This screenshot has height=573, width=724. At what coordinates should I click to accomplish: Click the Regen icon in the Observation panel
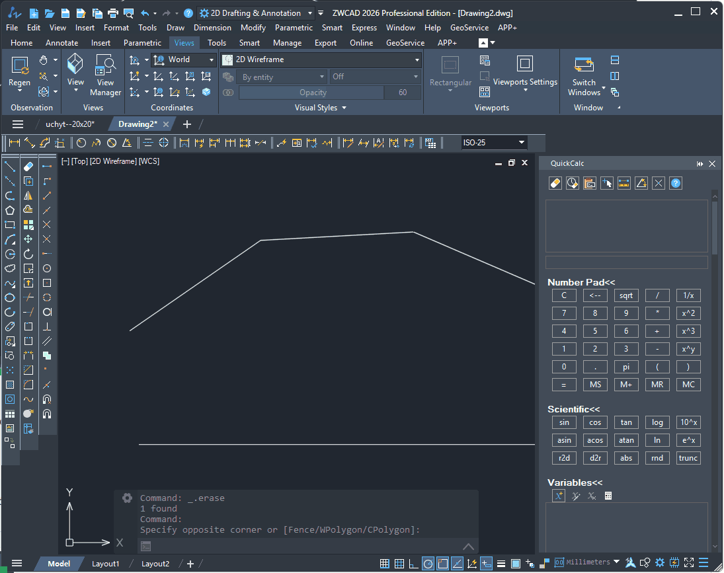[19, 72]
